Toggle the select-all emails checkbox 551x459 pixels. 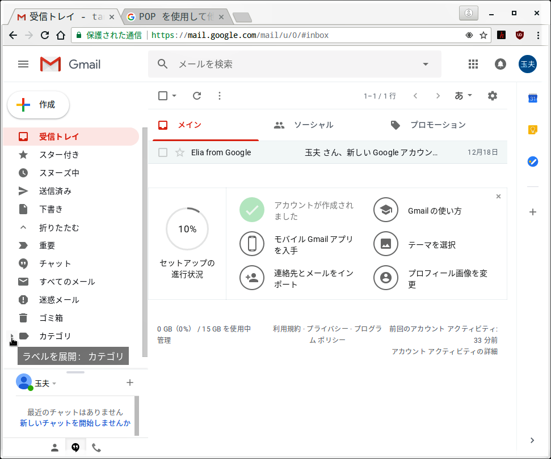coord(163,96)
